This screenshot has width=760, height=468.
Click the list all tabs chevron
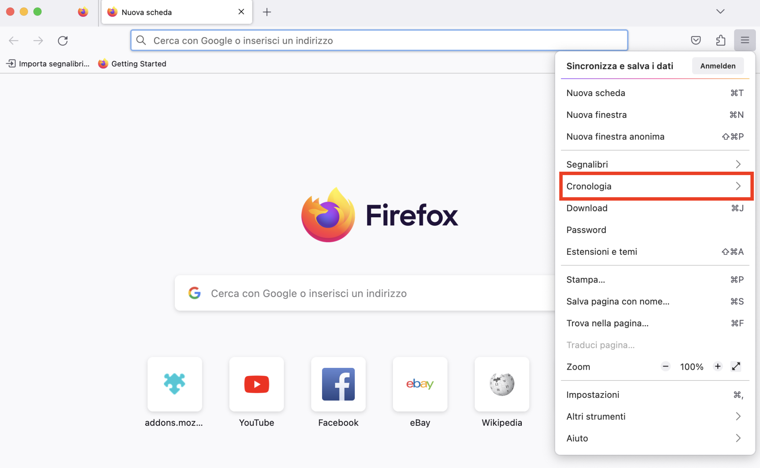(720, 11)
